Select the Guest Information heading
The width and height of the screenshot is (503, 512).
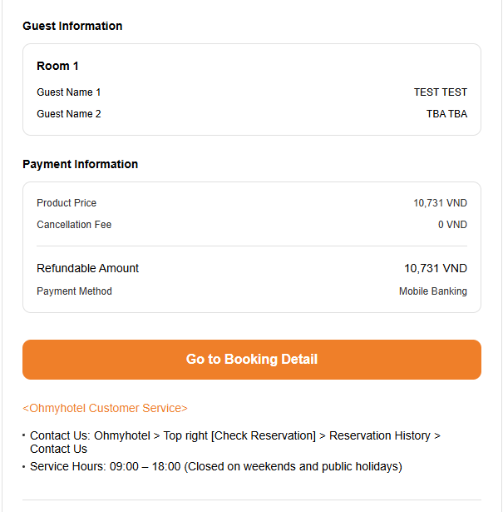point(72,26)
